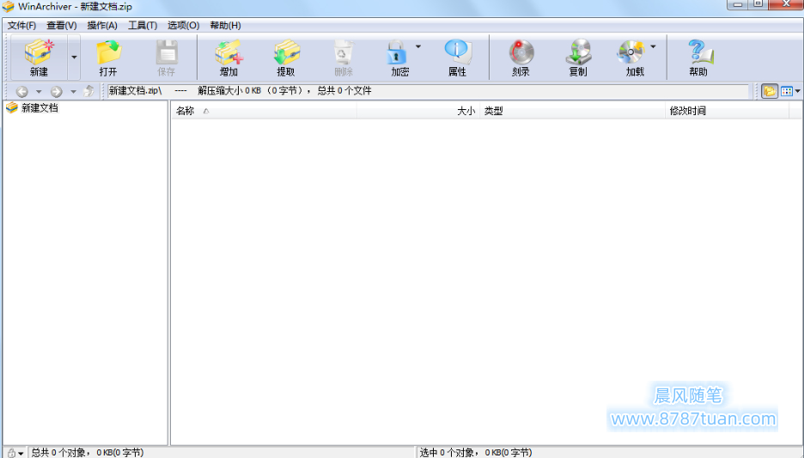
Task: Open the 选项(O) menu
Action: pos(183,25)
